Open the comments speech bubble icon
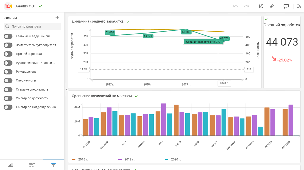The width and height of the screenshot is (304, 170). point(286,6)
